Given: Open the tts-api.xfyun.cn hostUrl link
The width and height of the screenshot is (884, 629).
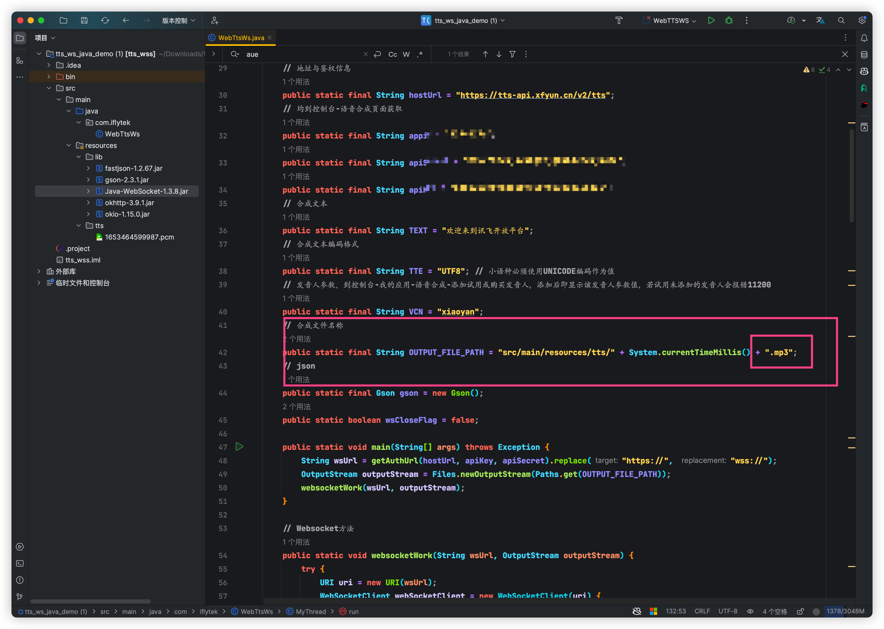Looking at the screenshot, I should coord(533,95).
